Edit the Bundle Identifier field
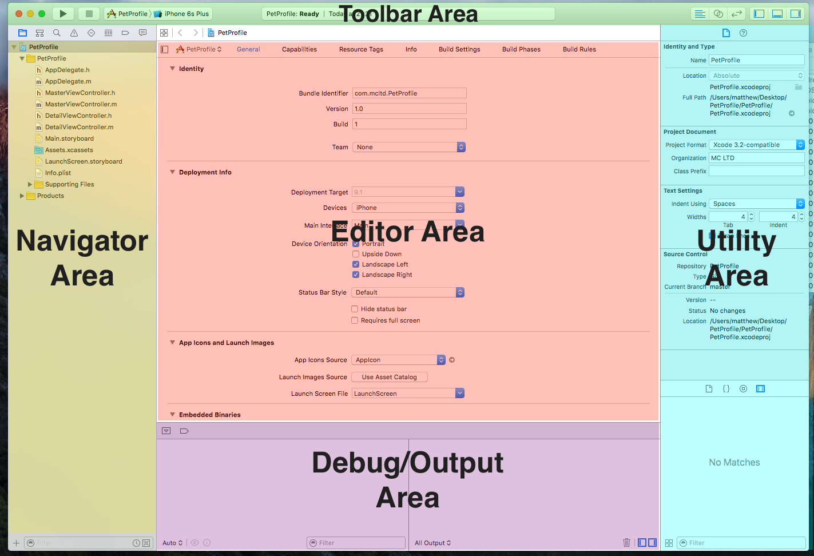Image resolution: width=814 pixels, height=556 pixels. click(410, 93)
